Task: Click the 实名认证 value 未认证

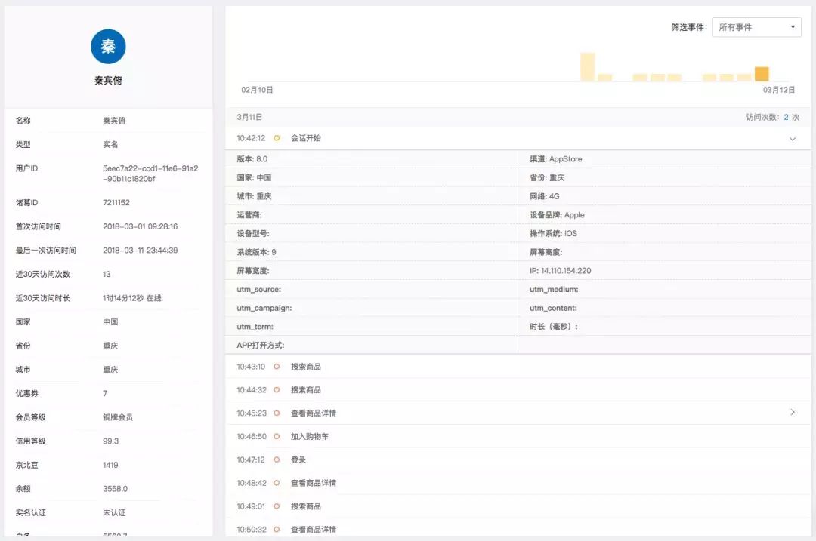Action: (114, 513)
